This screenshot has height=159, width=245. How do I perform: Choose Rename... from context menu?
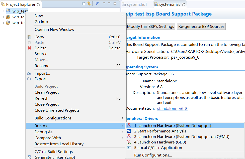coord(76,66)
